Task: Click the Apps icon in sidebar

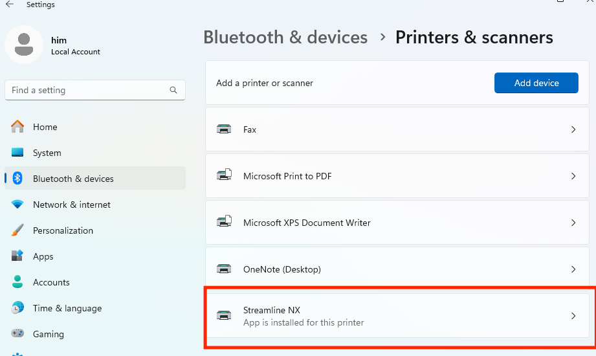Action: [17, 256]
